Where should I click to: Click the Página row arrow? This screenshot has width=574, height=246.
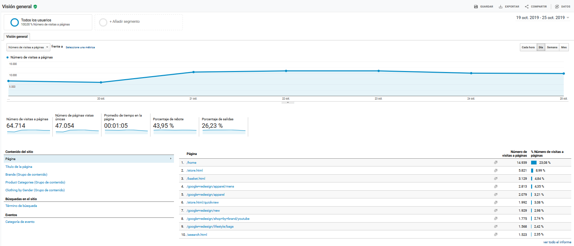point(171,159)
